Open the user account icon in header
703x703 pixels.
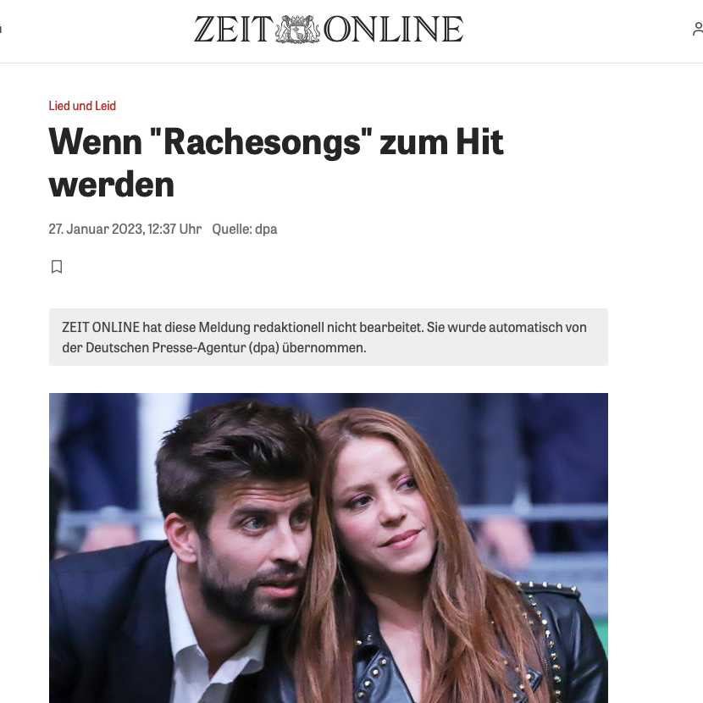coord(698,29)
